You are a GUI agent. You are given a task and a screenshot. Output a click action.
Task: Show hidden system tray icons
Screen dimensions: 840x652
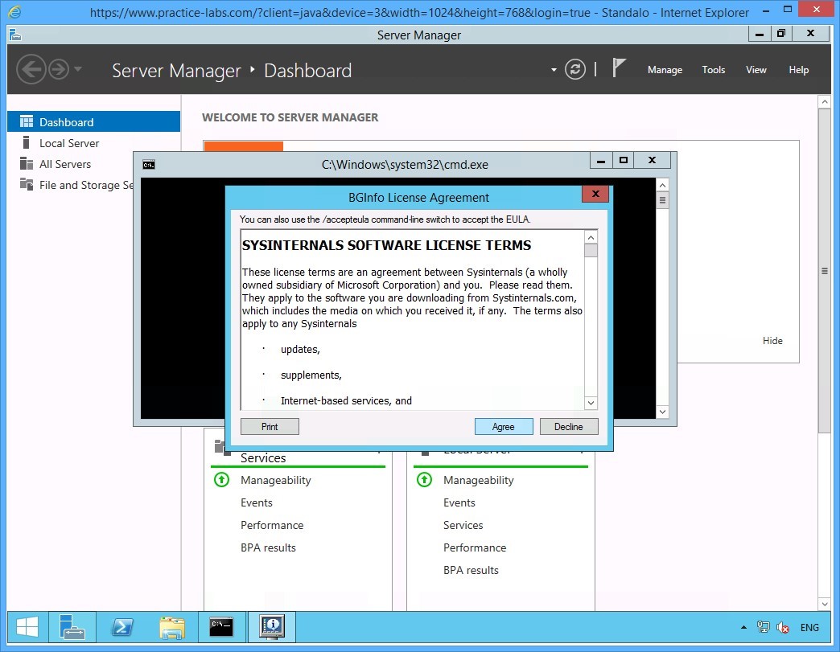(x=743, y=628)
